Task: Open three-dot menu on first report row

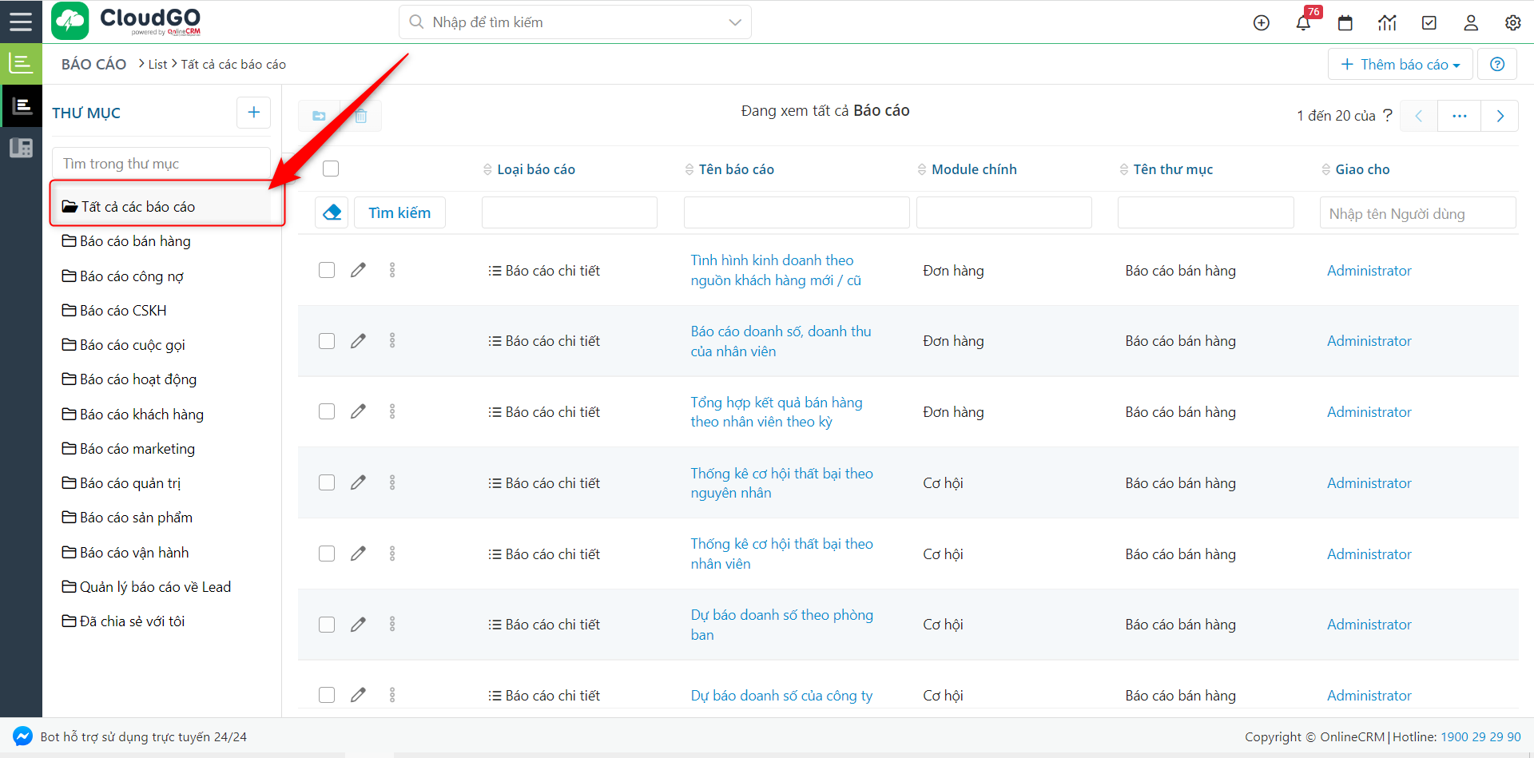Action: [392, 270]
